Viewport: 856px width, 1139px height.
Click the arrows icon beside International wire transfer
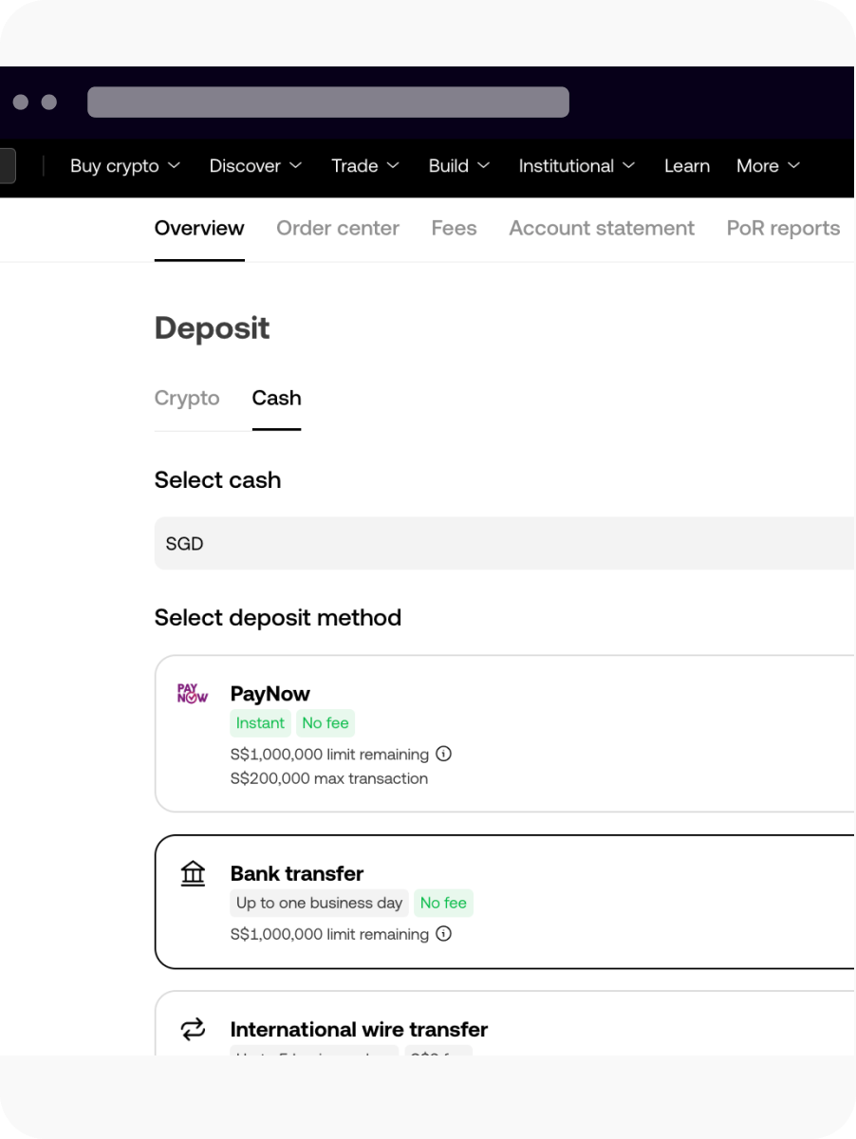(x=193, y=1029)
